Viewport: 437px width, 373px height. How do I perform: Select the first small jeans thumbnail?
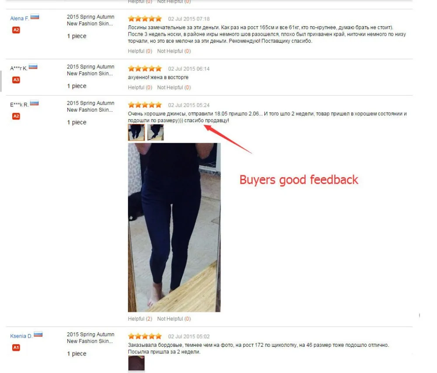tap(136, 132)
